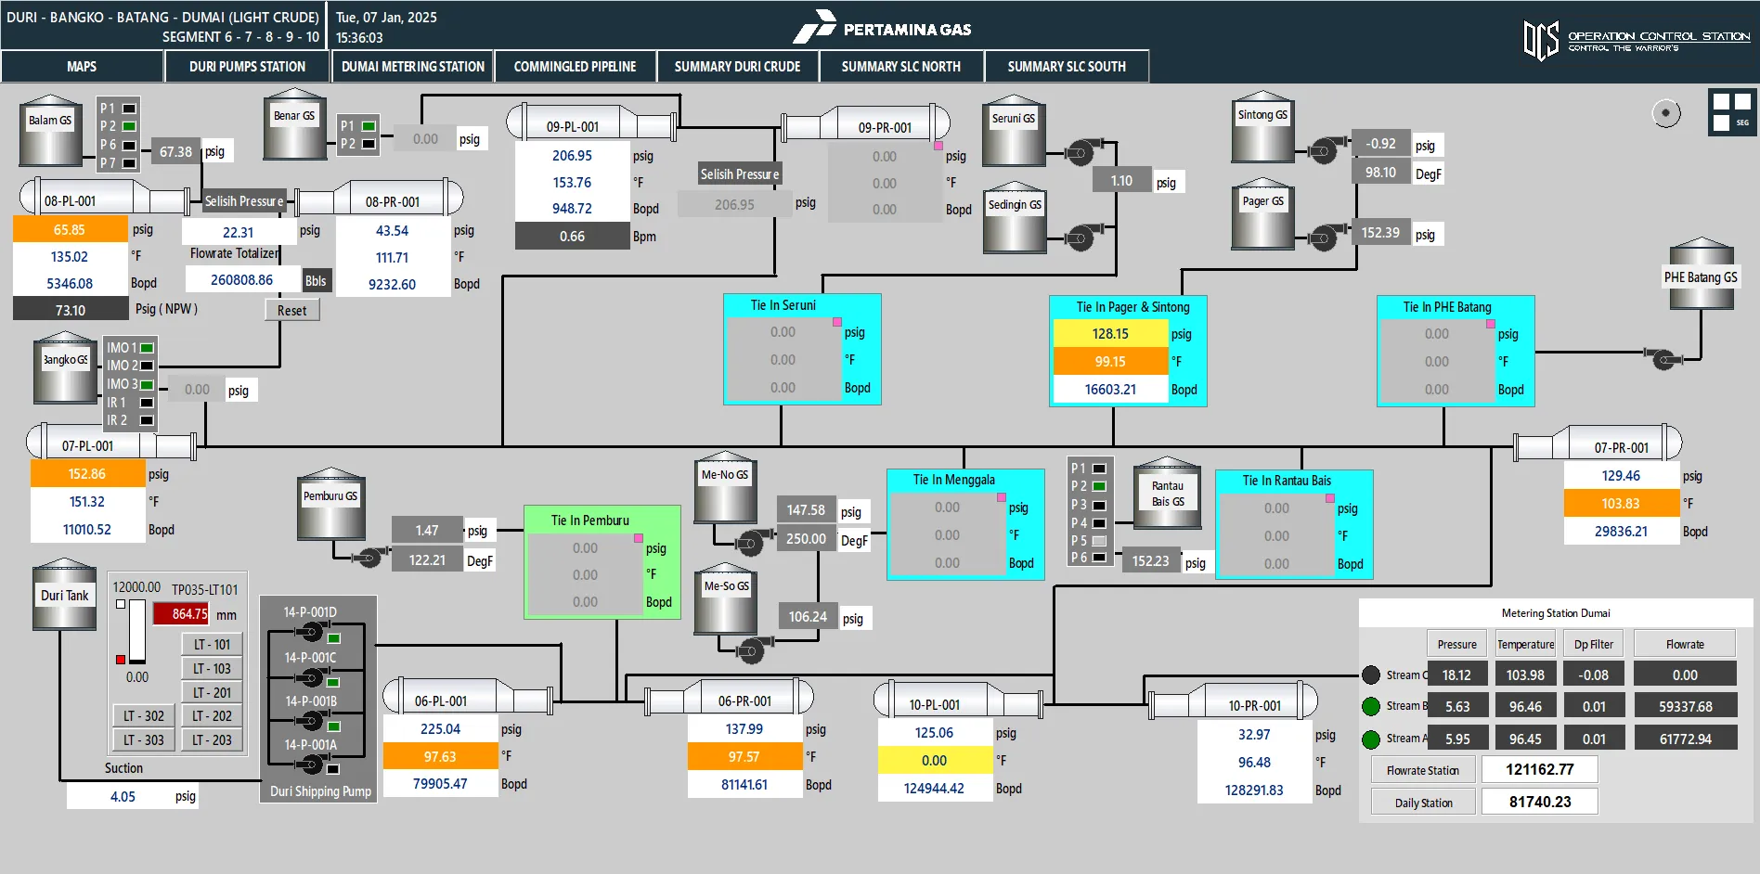
Task: Open the Maps tab
Action: tap(82, 67)
